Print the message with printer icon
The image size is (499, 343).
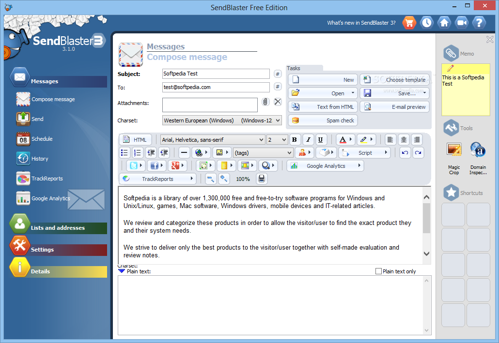click(x=262, y=179)
